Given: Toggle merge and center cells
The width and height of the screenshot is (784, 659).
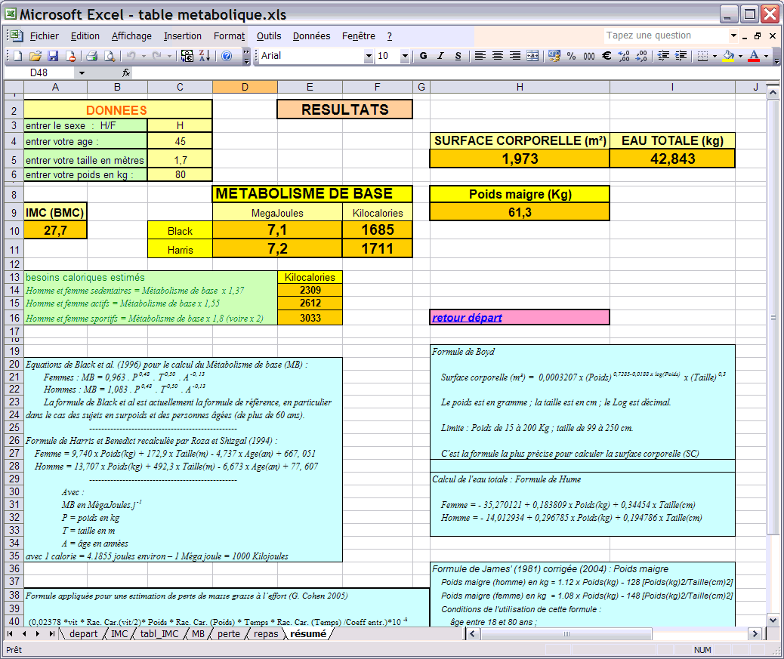Looking at the screenshot, I should pos(532,56).
